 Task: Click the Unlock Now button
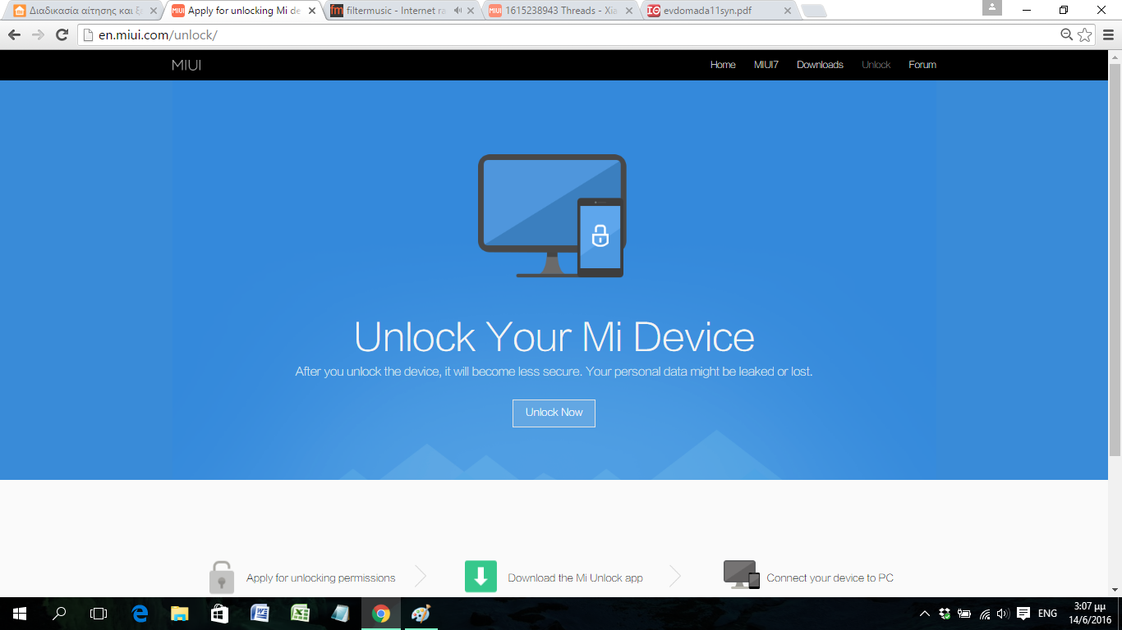[554, 413]
